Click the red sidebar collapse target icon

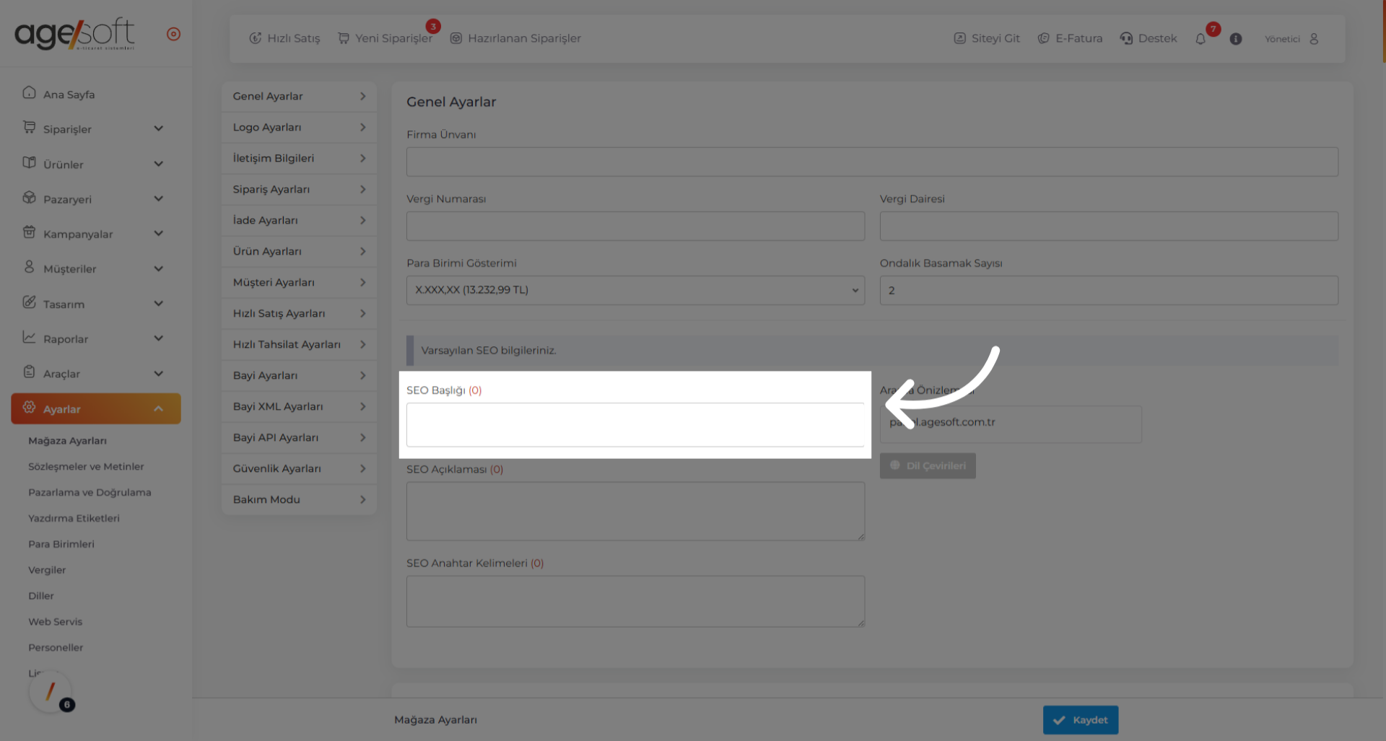[x=173, y=34]
